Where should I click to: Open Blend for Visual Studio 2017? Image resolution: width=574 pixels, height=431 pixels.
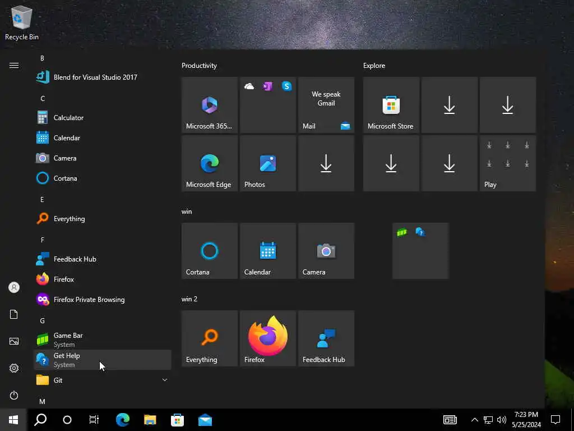102,77
